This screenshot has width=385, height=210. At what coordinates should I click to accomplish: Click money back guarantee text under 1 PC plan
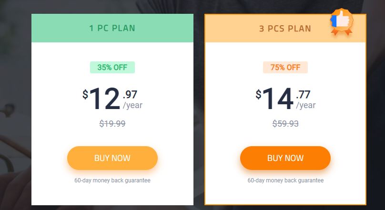pos(112,180)
